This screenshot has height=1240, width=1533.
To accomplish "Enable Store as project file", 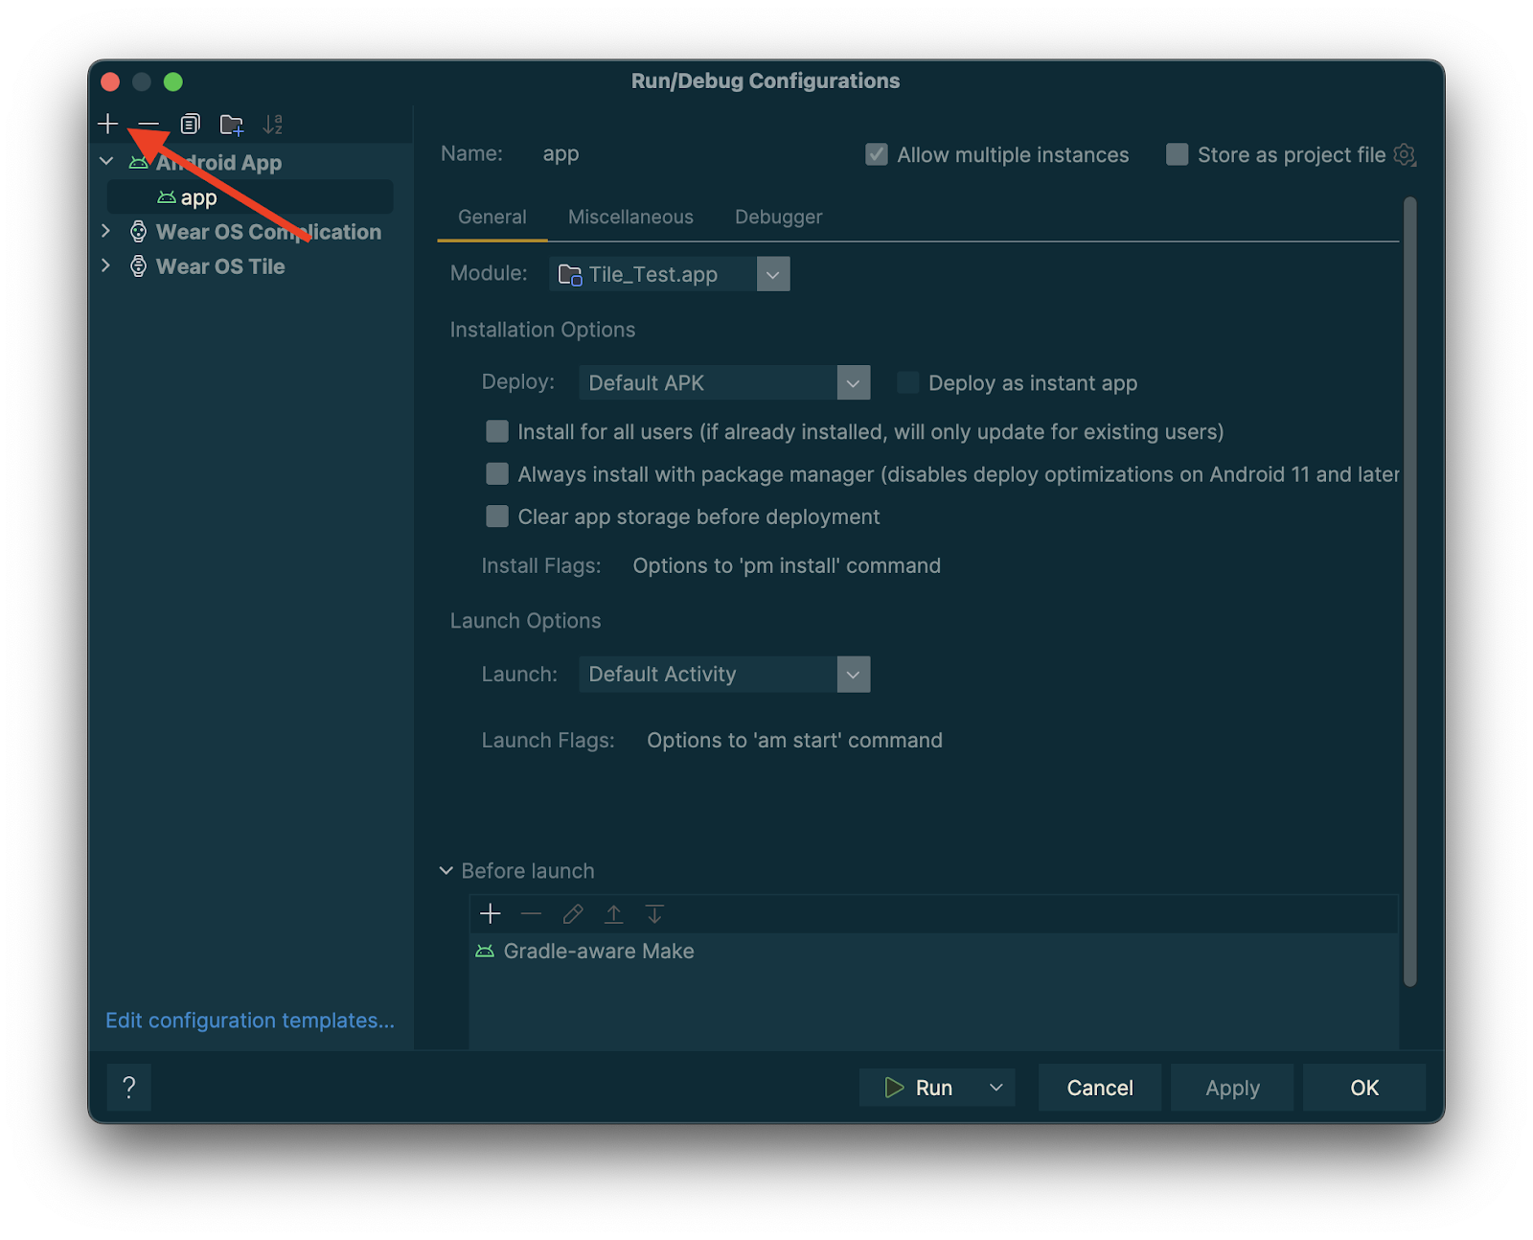I will tap(1176, 154).
